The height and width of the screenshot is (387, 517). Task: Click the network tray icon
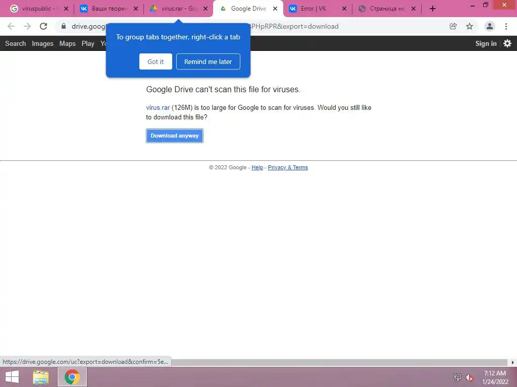pos(457,377)
